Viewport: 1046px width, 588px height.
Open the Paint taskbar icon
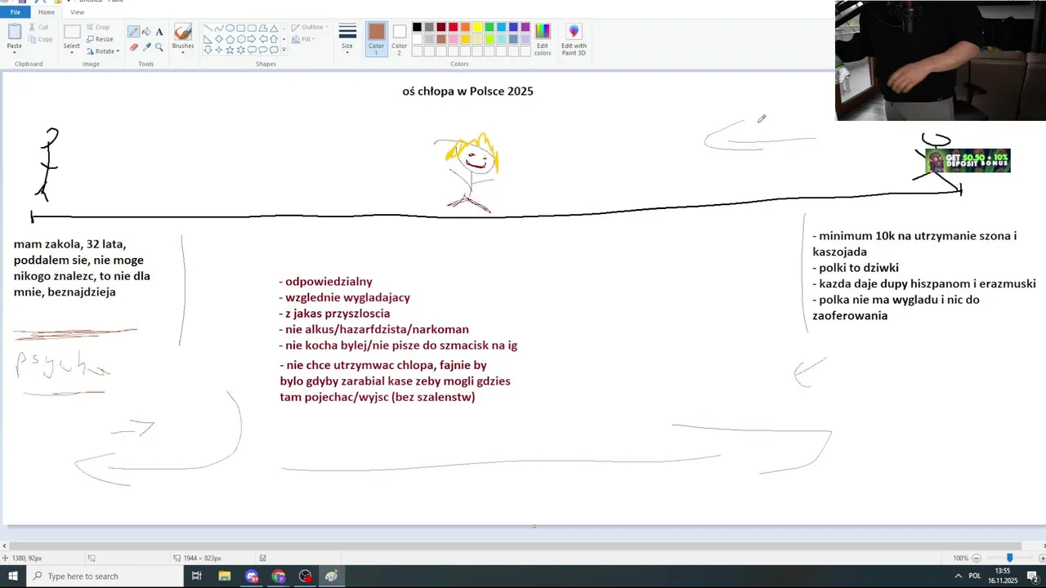click(x=331, y=576)
